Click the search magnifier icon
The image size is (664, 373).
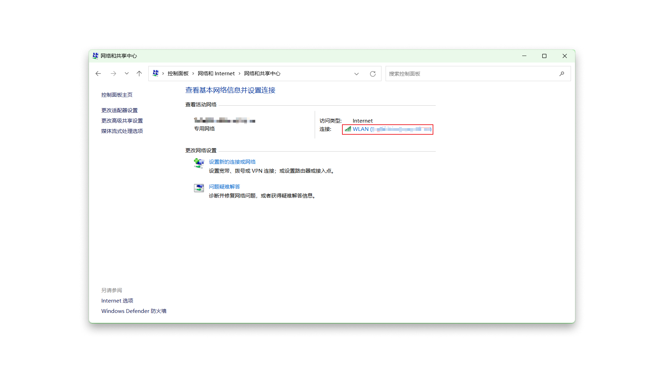click(562, 74)
